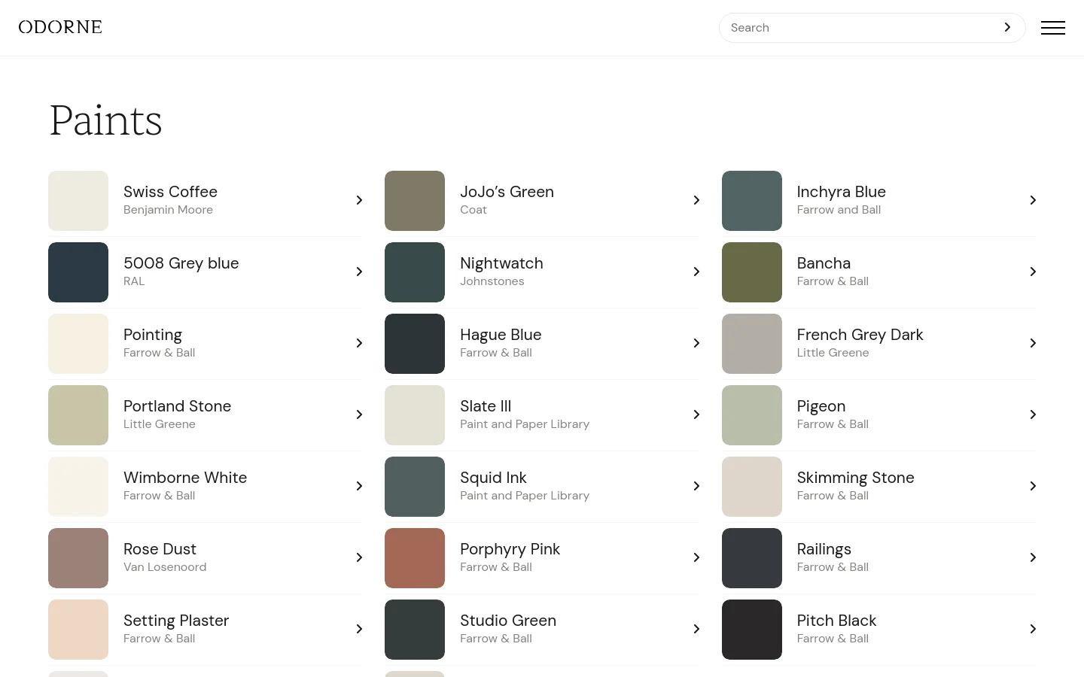
Task: Click chevron next to Setting Plaster
Action: 359,629
